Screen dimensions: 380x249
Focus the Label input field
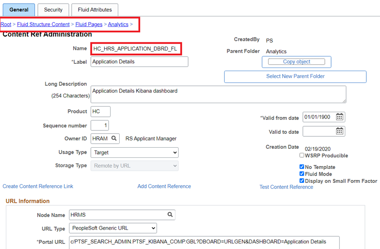pyautogui.click(x=139, y=62)
